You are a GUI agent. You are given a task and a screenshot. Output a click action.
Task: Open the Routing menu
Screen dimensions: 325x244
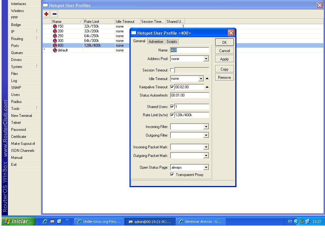24,38
